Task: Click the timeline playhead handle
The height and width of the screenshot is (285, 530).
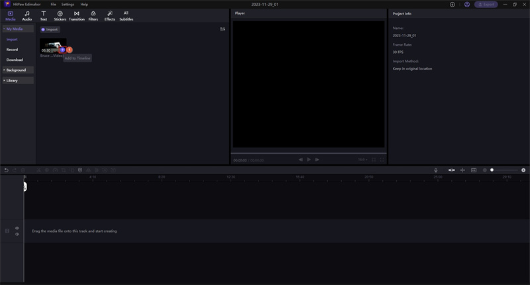Action: click(25, 187)
